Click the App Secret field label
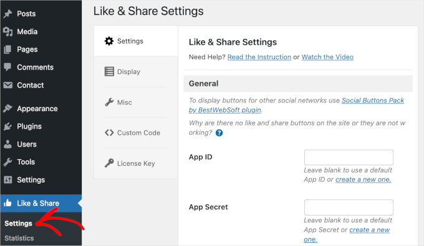Image resolution: width=424 pixels, height=246 pixels. (208, 207)
